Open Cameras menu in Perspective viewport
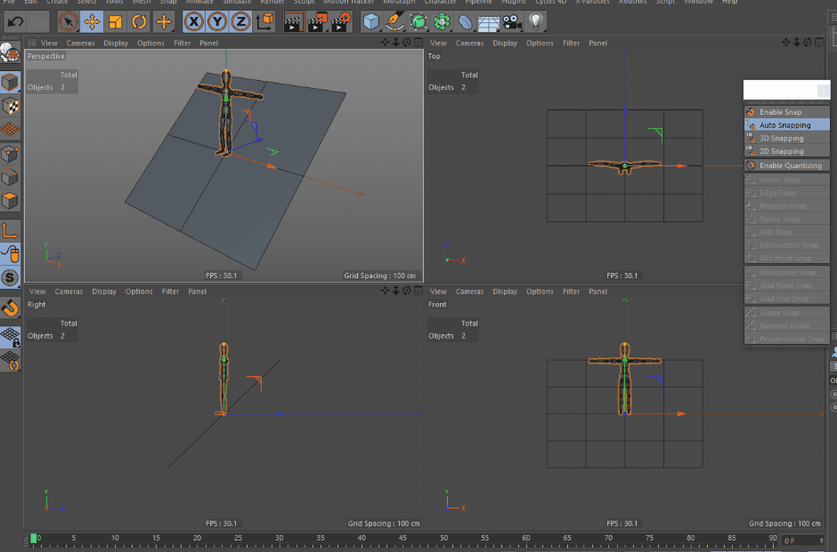This screenshot has height=552, width=837. [x=80, y=44]
